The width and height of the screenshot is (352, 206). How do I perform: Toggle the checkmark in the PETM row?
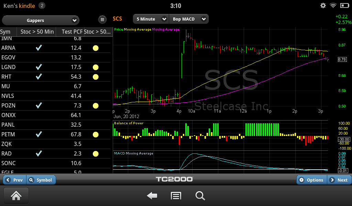pos(39,134)
